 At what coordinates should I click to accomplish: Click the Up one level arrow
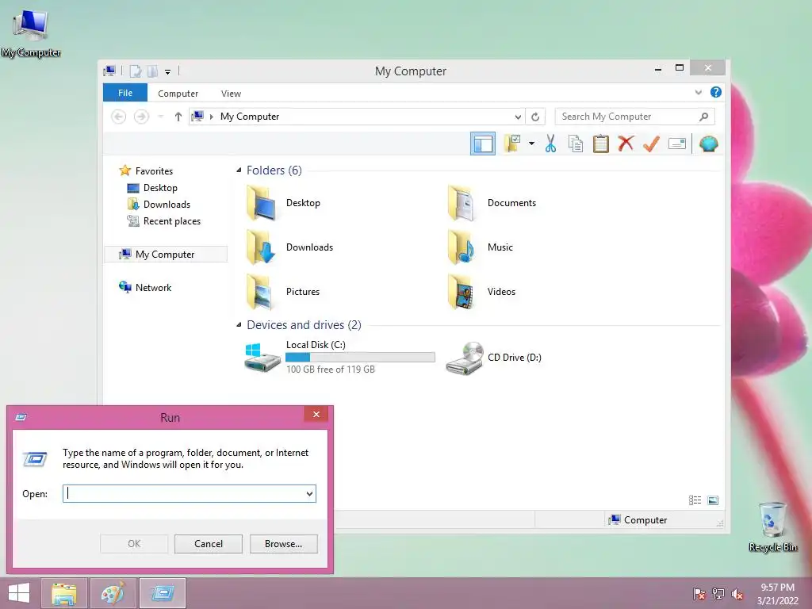[178, 117]
